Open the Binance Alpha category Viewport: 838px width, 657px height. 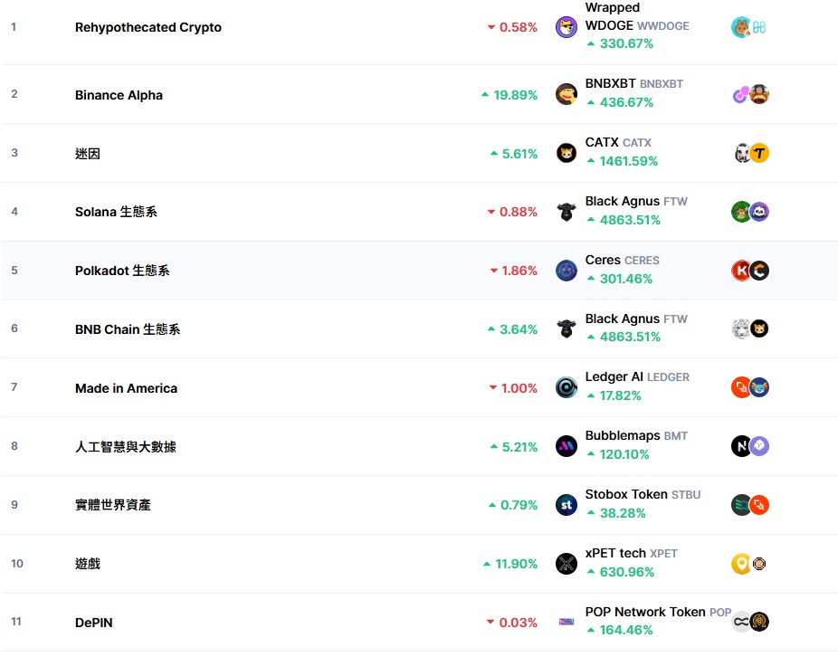pyautogui.click(x=119, y=95)
